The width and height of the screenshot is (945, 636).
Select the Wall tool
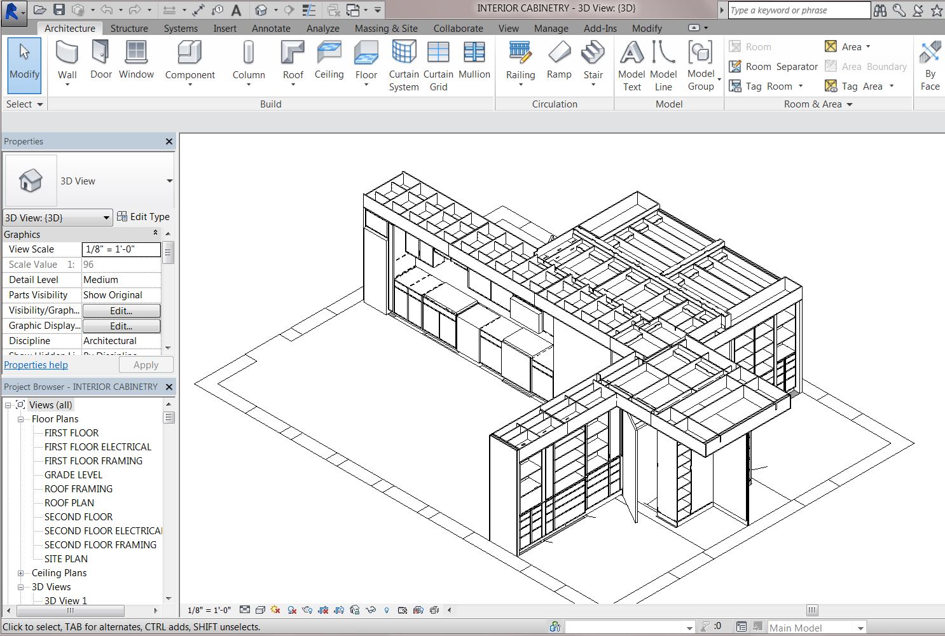[67, 60]
